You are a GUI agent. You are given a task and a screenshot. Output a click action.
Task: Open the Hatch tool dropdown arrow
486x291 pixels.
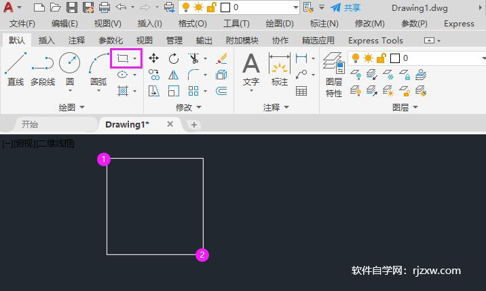coord(135,91)
